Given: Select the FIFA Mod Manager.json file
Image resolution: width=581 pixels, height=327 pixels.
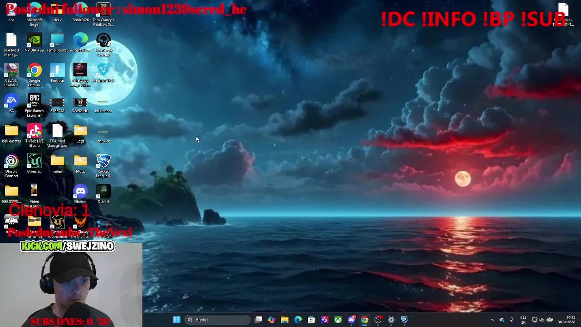Looking at the screenshot, I should [57, 136].
